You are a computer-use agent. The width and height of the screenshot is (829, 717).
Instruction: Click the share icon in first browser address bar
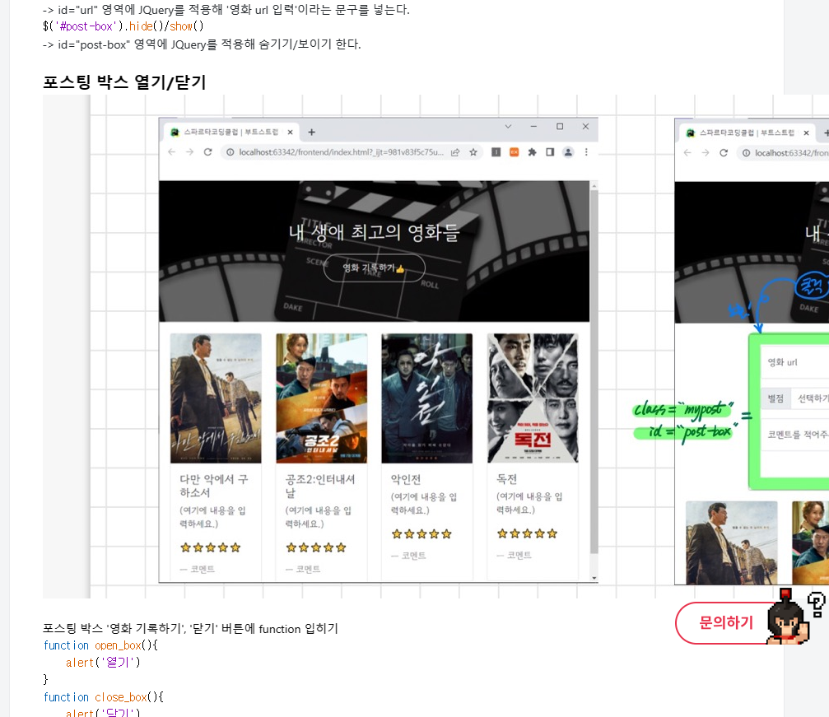(455, 152)
